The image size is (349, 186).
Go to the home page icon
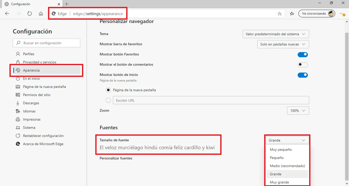coord(41,14)
